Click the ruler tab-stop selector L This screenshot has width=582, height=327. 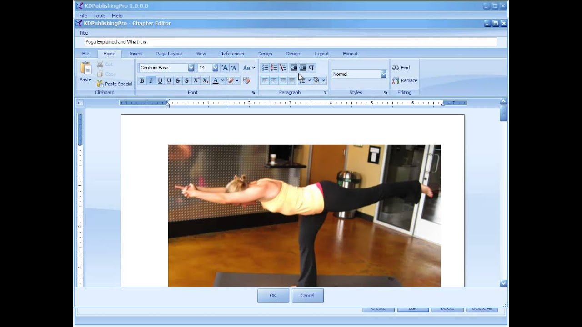[x=80, y=103]
